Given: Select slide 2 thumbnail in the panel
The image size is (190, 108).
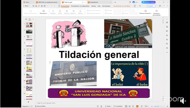Looking at the screenshot, I should 29,31.
